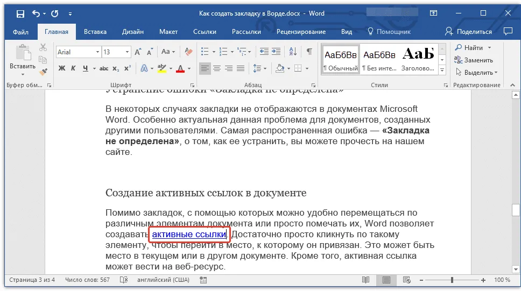Open the borders button

pos(298,68)
